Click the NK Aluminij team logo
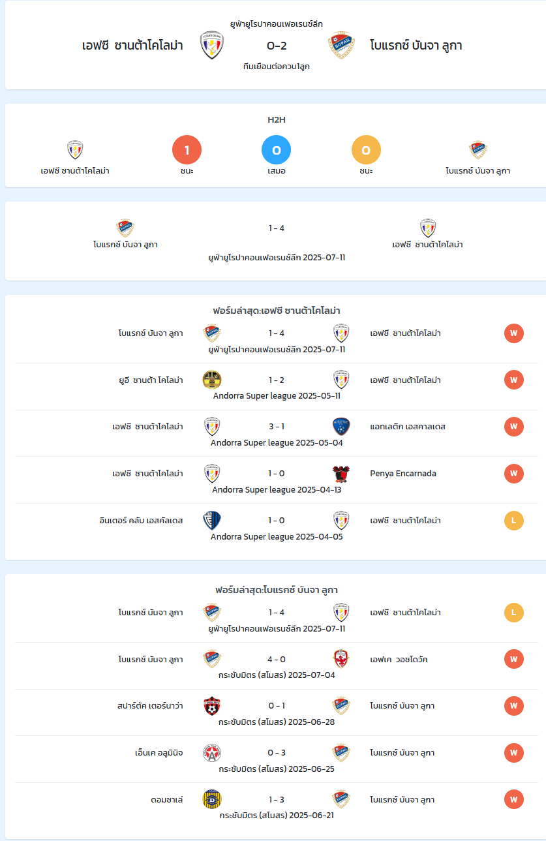546x841 pixels. pyautogui.click(x=212, y=753)
